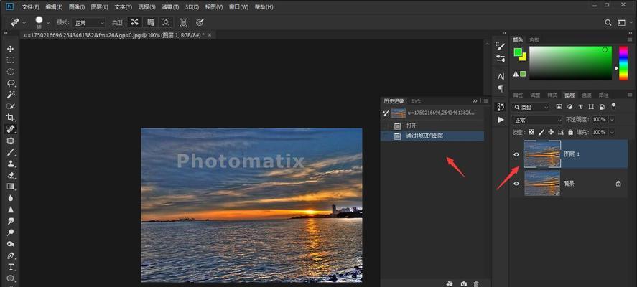
Task: Select the Elliptical Marquee tool
Action: click(11, 72)
